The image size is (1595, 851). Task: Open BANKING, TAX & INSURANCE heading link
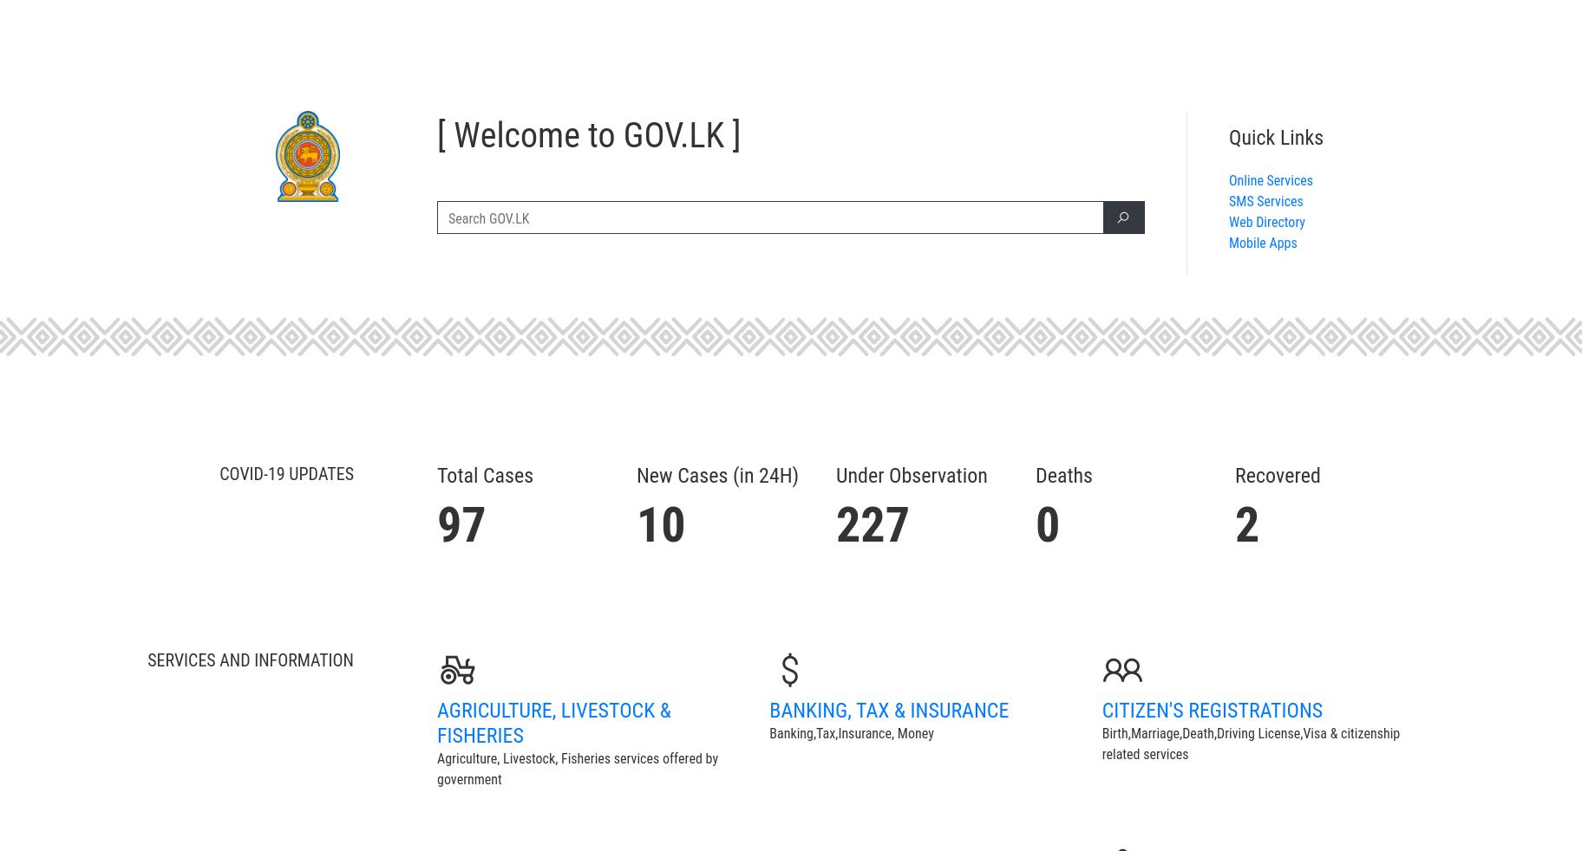889,711
